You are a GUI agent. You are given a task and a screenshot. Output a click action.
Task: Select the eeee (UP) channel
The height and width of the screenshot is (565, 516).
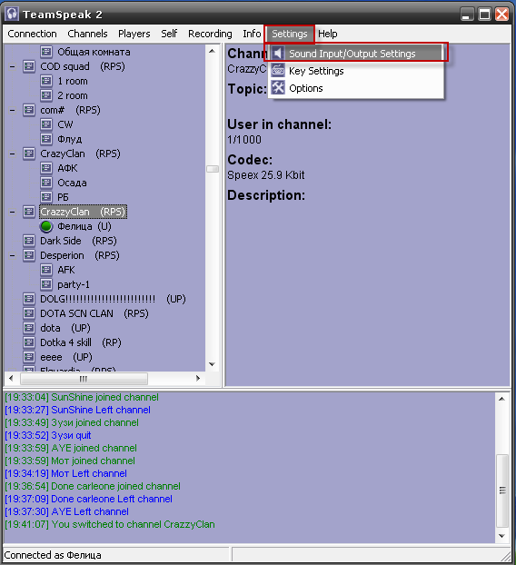[66, 357]
